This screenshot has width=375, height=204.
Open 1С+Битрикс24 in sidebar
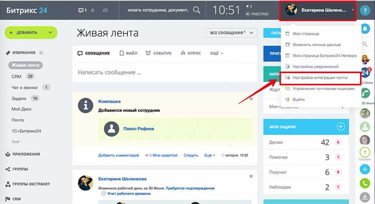26,131
